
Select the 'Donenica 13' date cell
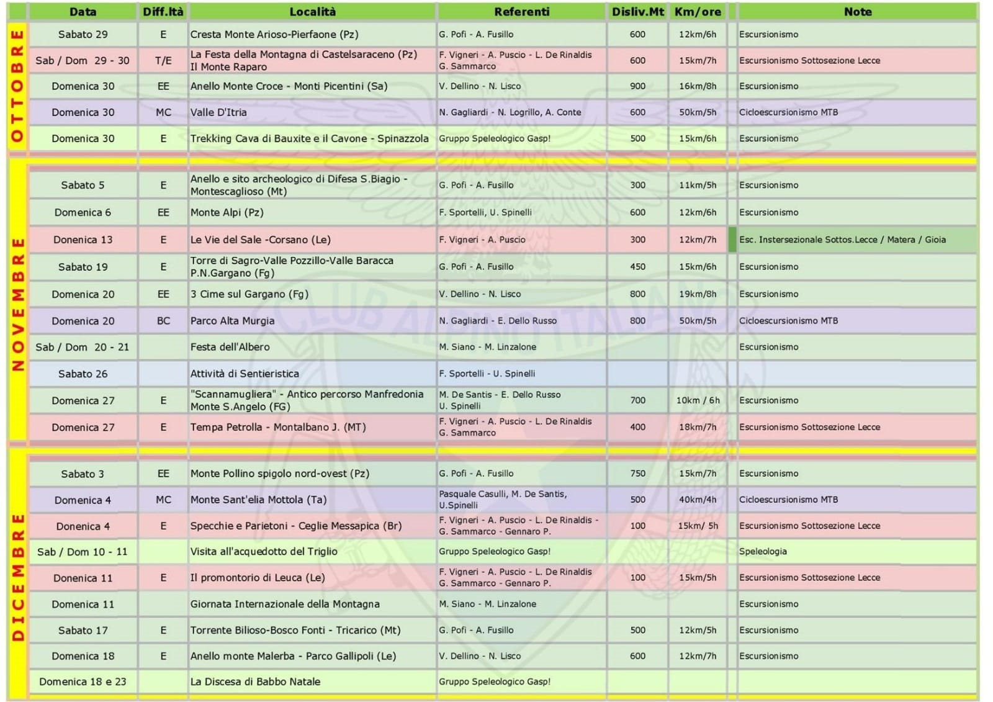[x=83, y=240]
